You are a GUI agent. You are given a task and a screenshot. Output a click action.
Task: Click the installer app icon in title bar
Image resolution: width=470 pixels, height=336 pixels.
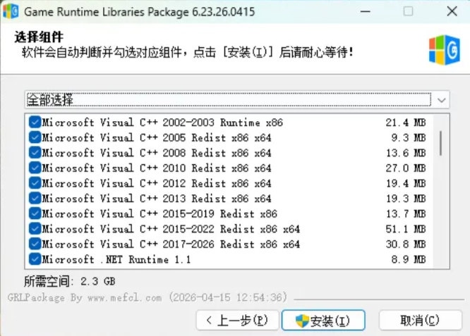(11, 11)
